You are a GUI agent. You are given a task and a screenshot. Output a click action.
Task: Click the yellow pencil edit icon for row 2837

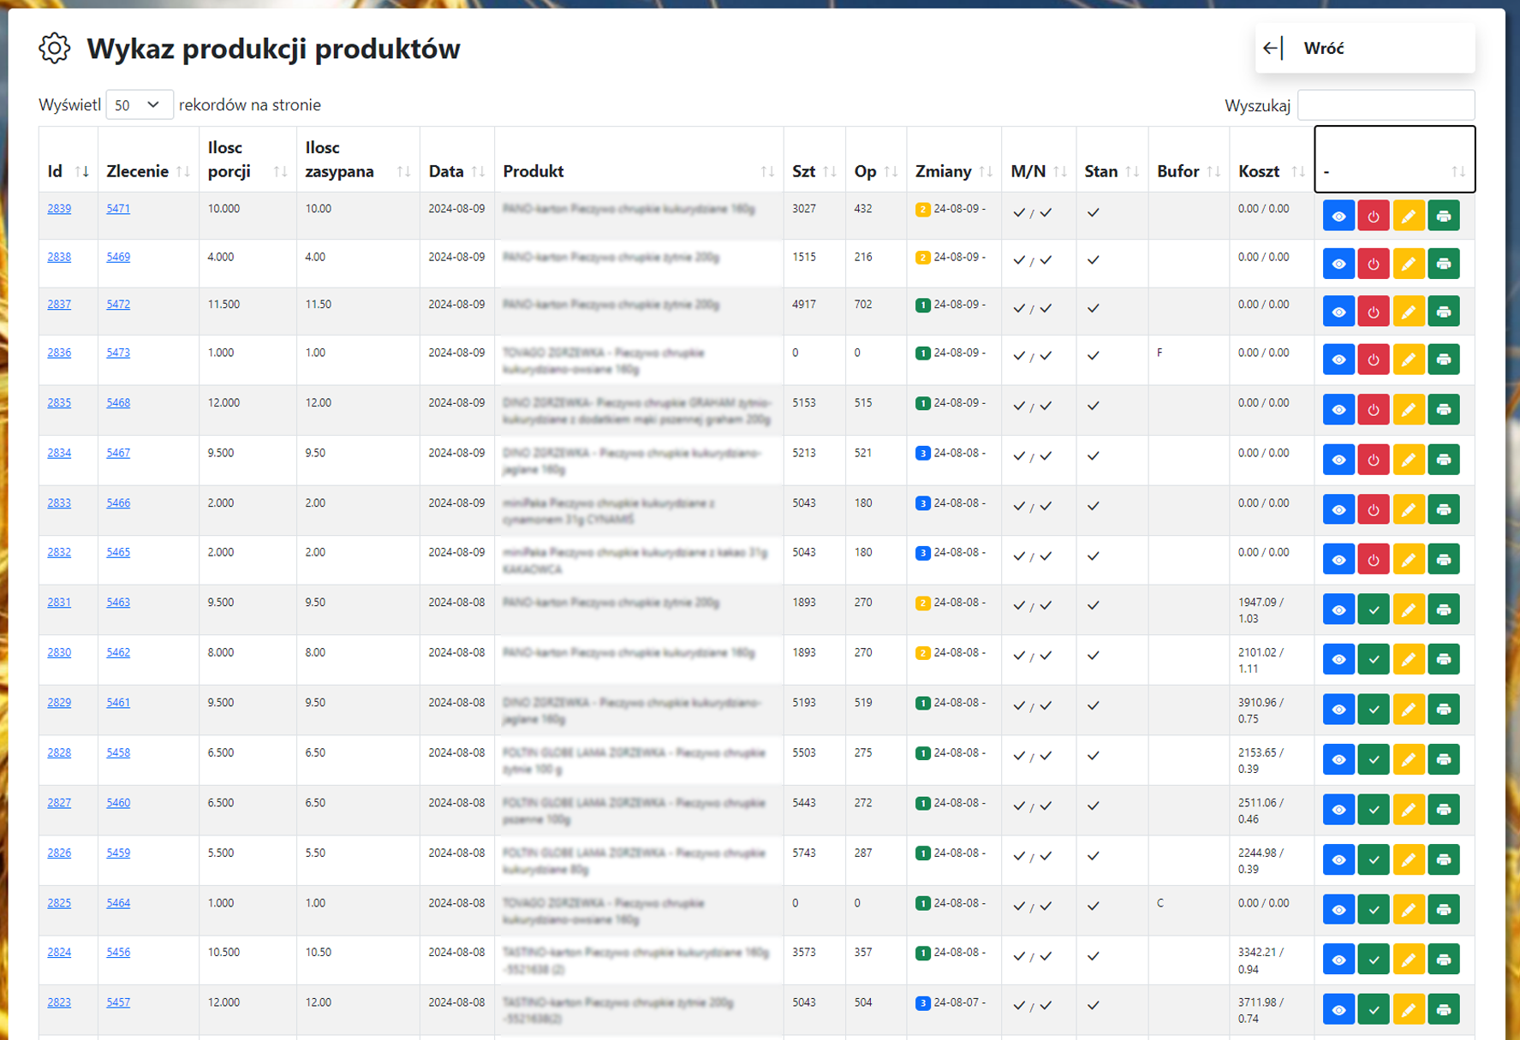pos(1409,312)
